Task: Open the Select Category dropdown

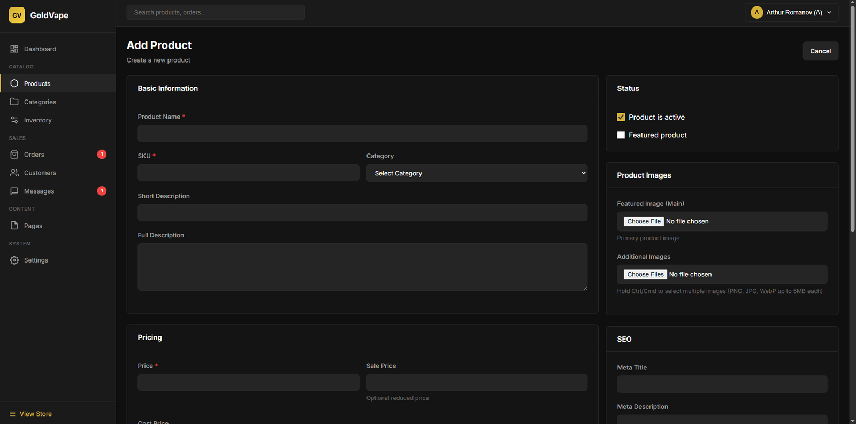Action: [x=476, y=173]
